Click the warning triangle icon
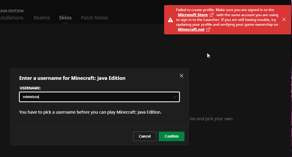 pos(170,20)
